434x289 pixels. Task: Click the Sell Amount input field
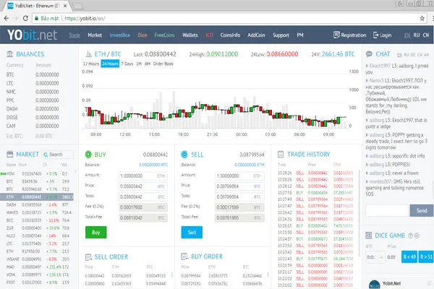point(239,176)
